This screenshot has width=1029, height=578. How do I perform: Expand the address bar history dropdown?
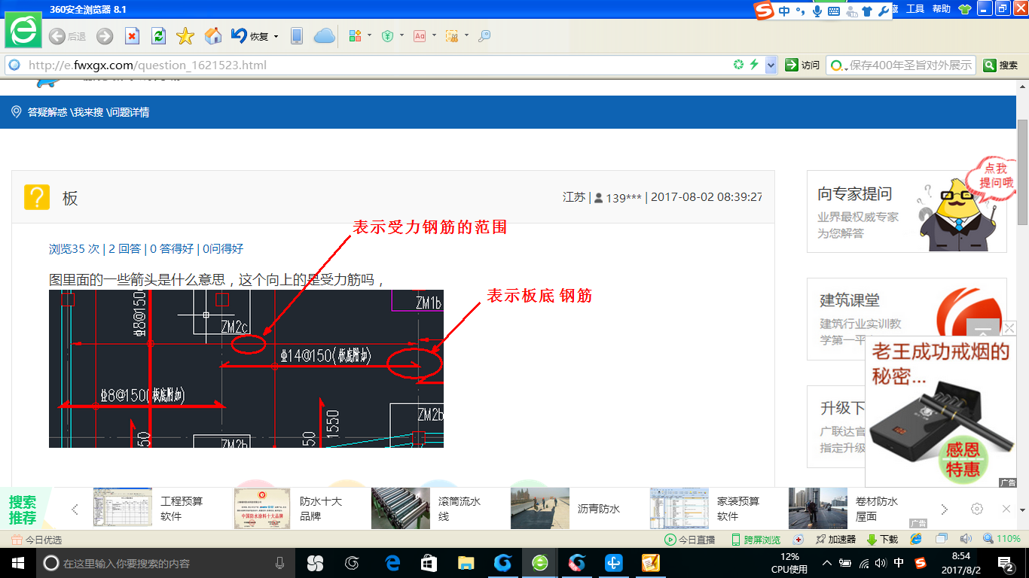(771, 65)
